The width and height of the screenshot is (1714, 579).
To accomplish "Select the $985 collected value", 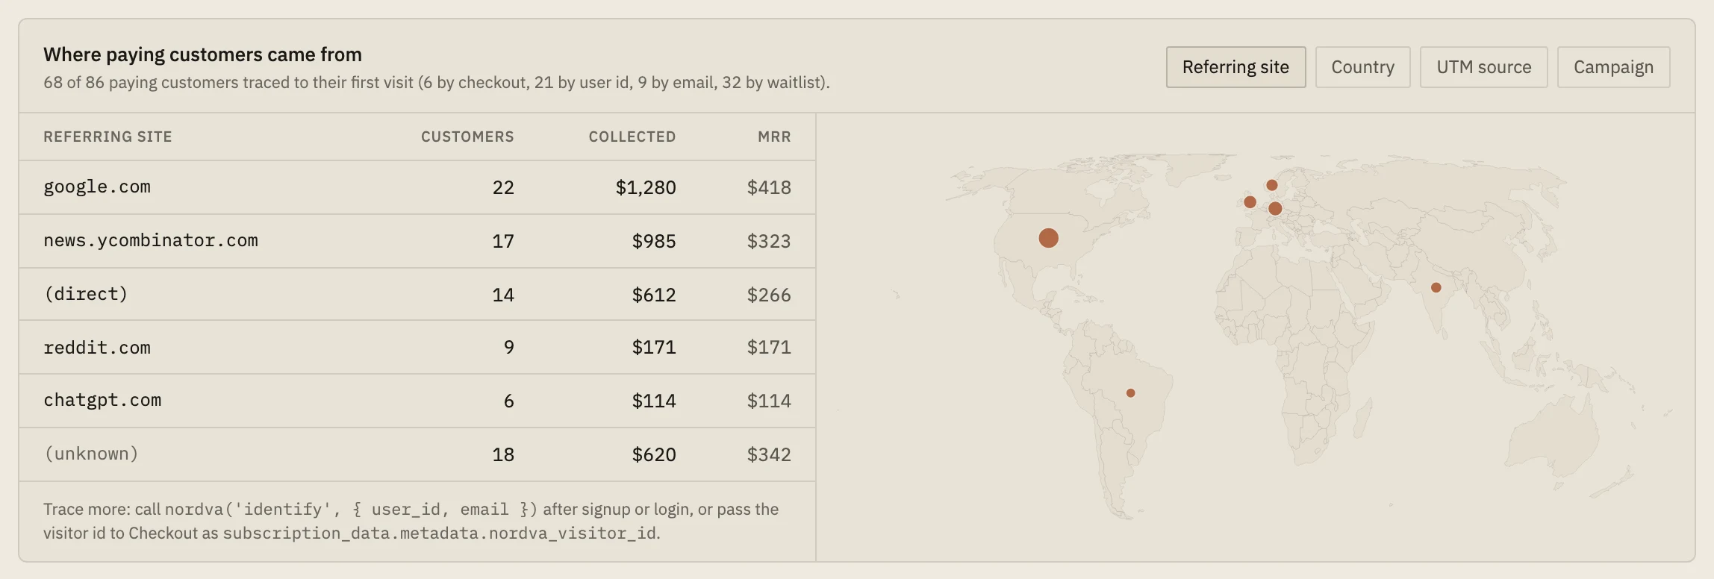I will coord(654,241).
